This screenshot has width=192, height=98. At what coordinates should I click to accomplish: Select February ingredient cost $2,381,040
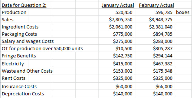(161, 27)
